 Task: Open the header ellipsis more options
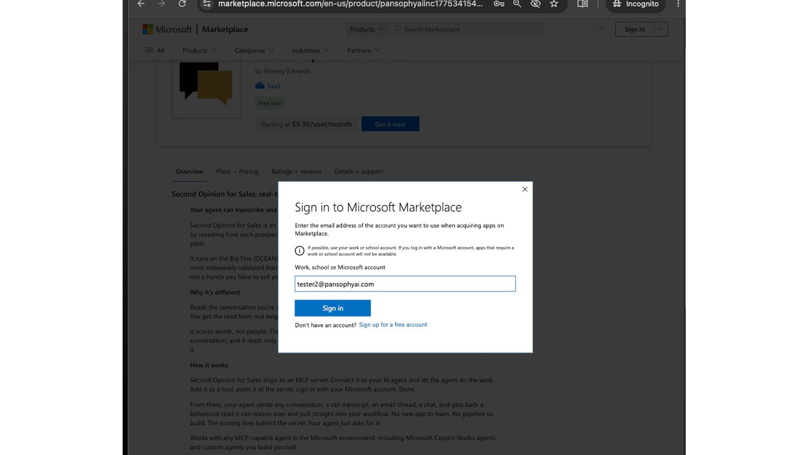(600, 28)
